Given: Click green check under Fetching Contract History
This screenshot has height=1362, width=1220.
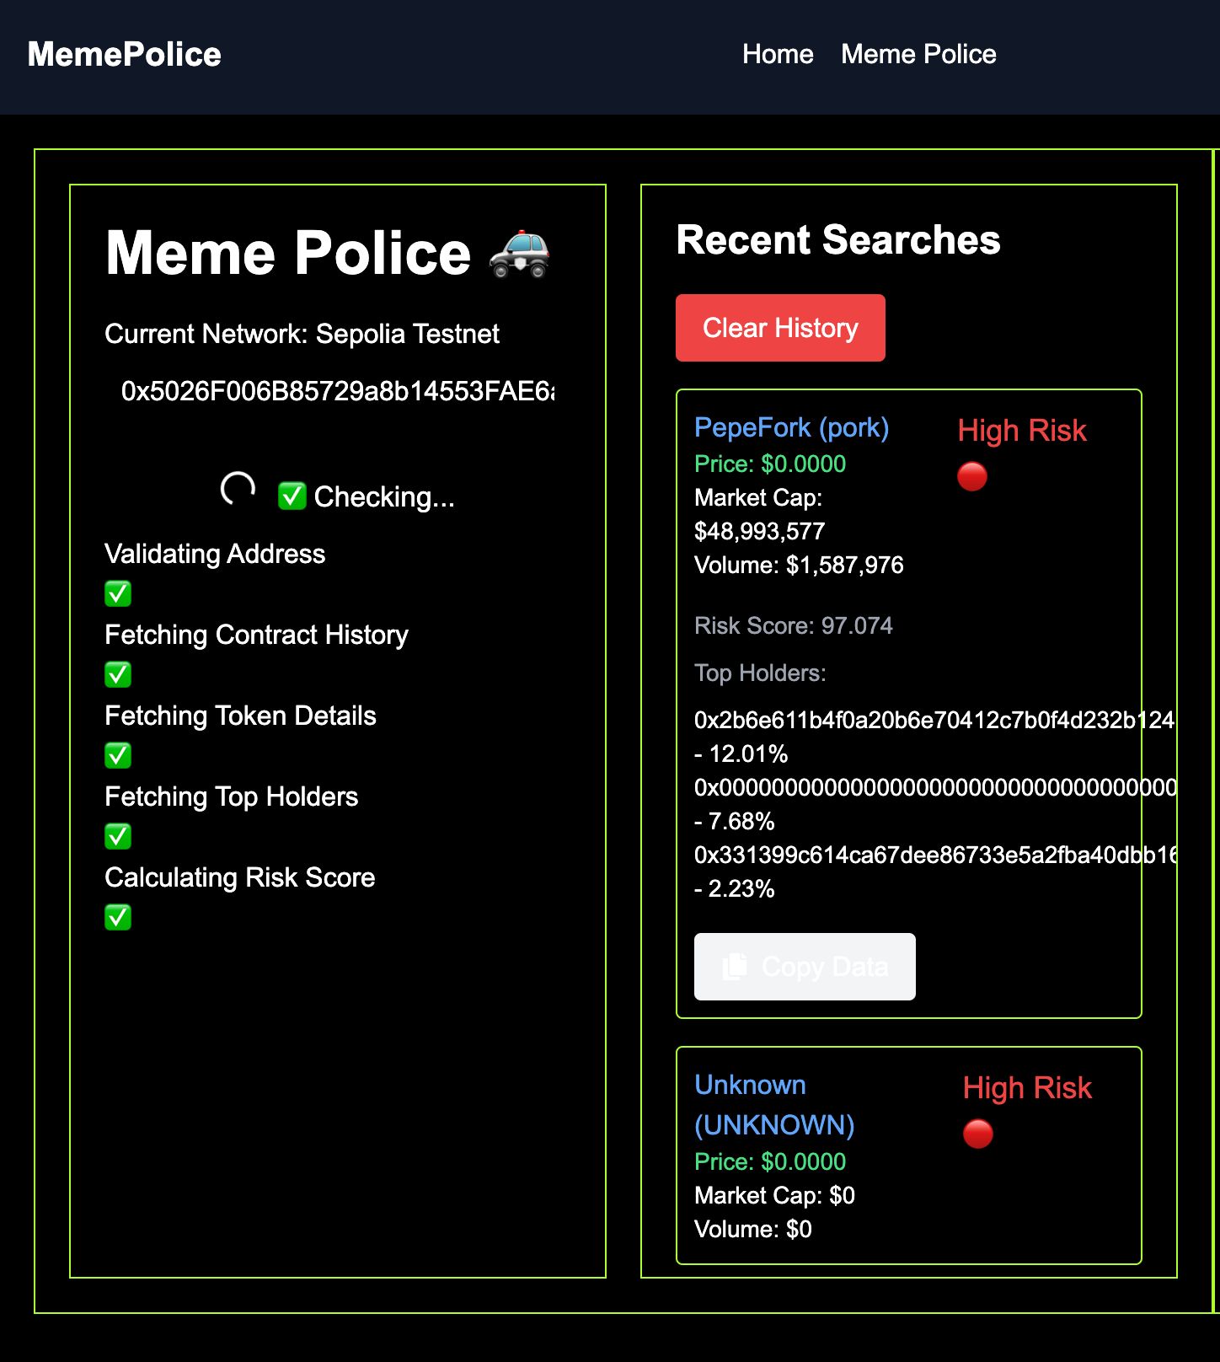Looking at the screenshot, I should click(x=118, y=674).
